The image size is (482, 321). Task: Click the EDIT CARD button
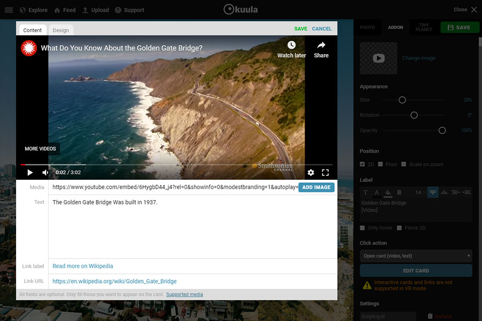[416, 271]
